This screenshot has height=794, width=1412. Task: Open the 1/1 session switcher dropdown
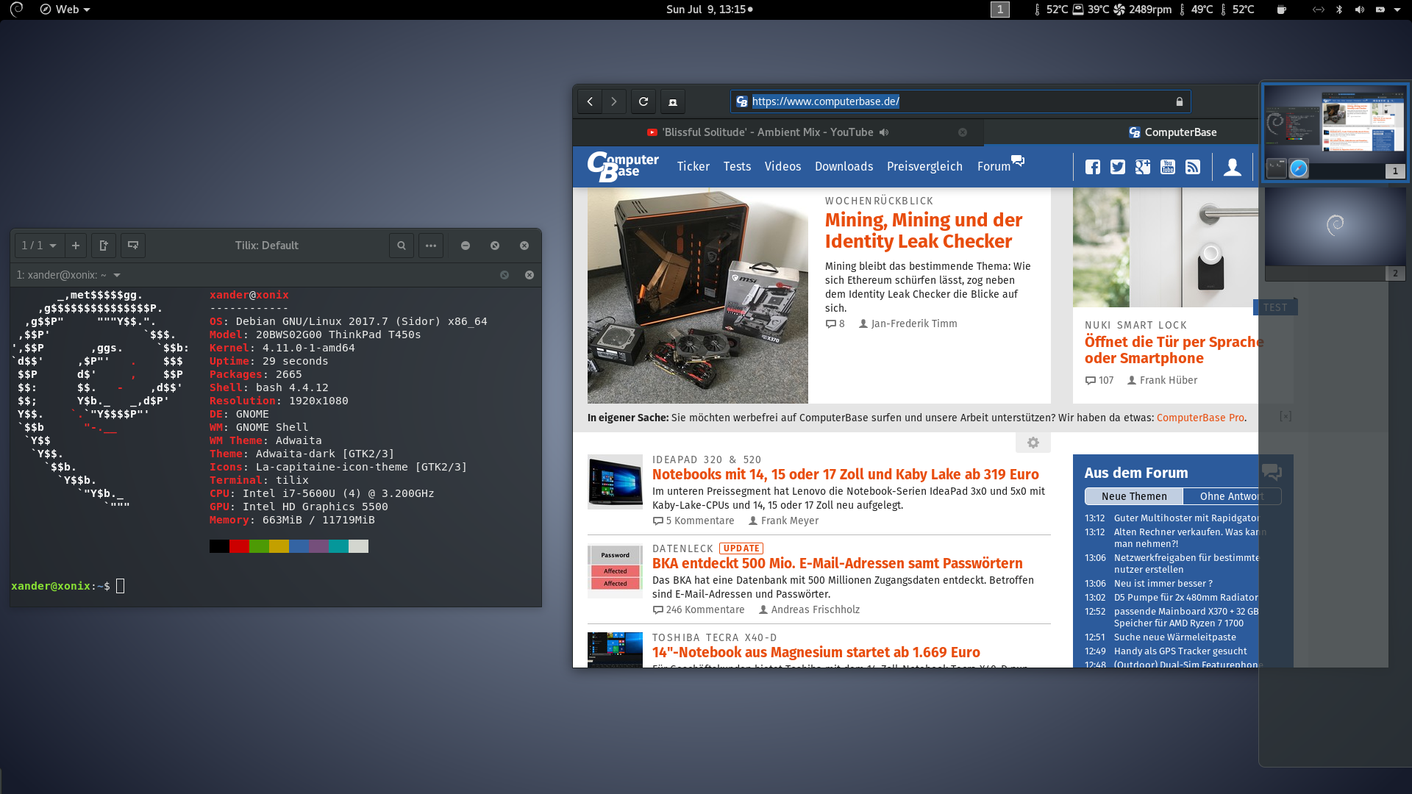(39, 246)
